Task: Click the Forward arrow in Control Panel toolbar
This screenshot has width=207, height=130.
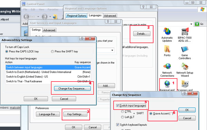Action: [x=45, y=17]
